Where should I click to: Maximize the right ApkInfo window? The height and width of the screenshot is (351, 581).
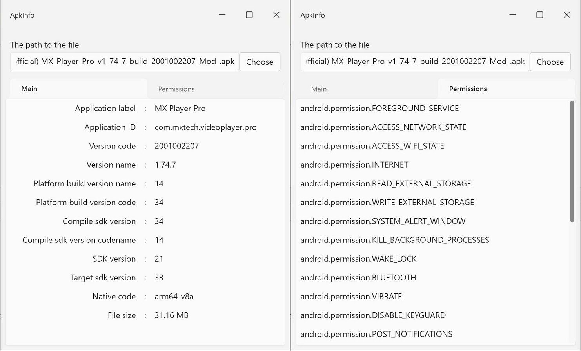click(x=540, y=15)
